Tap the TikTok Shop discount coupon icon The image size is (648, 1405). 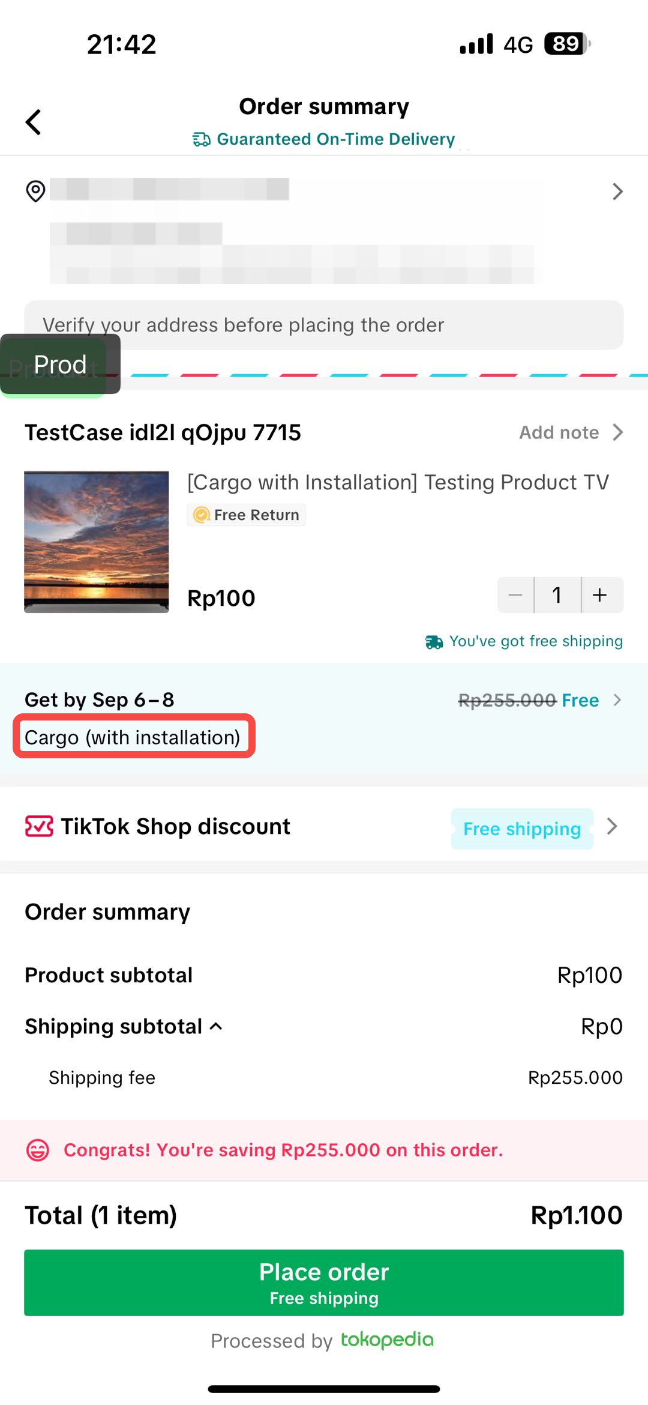[x=39, y=826]
